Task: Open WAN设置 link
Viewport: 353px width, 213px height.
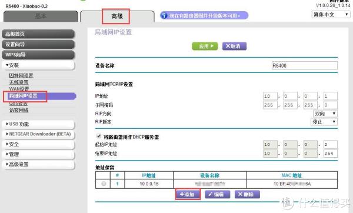Action: coord(19,89)
